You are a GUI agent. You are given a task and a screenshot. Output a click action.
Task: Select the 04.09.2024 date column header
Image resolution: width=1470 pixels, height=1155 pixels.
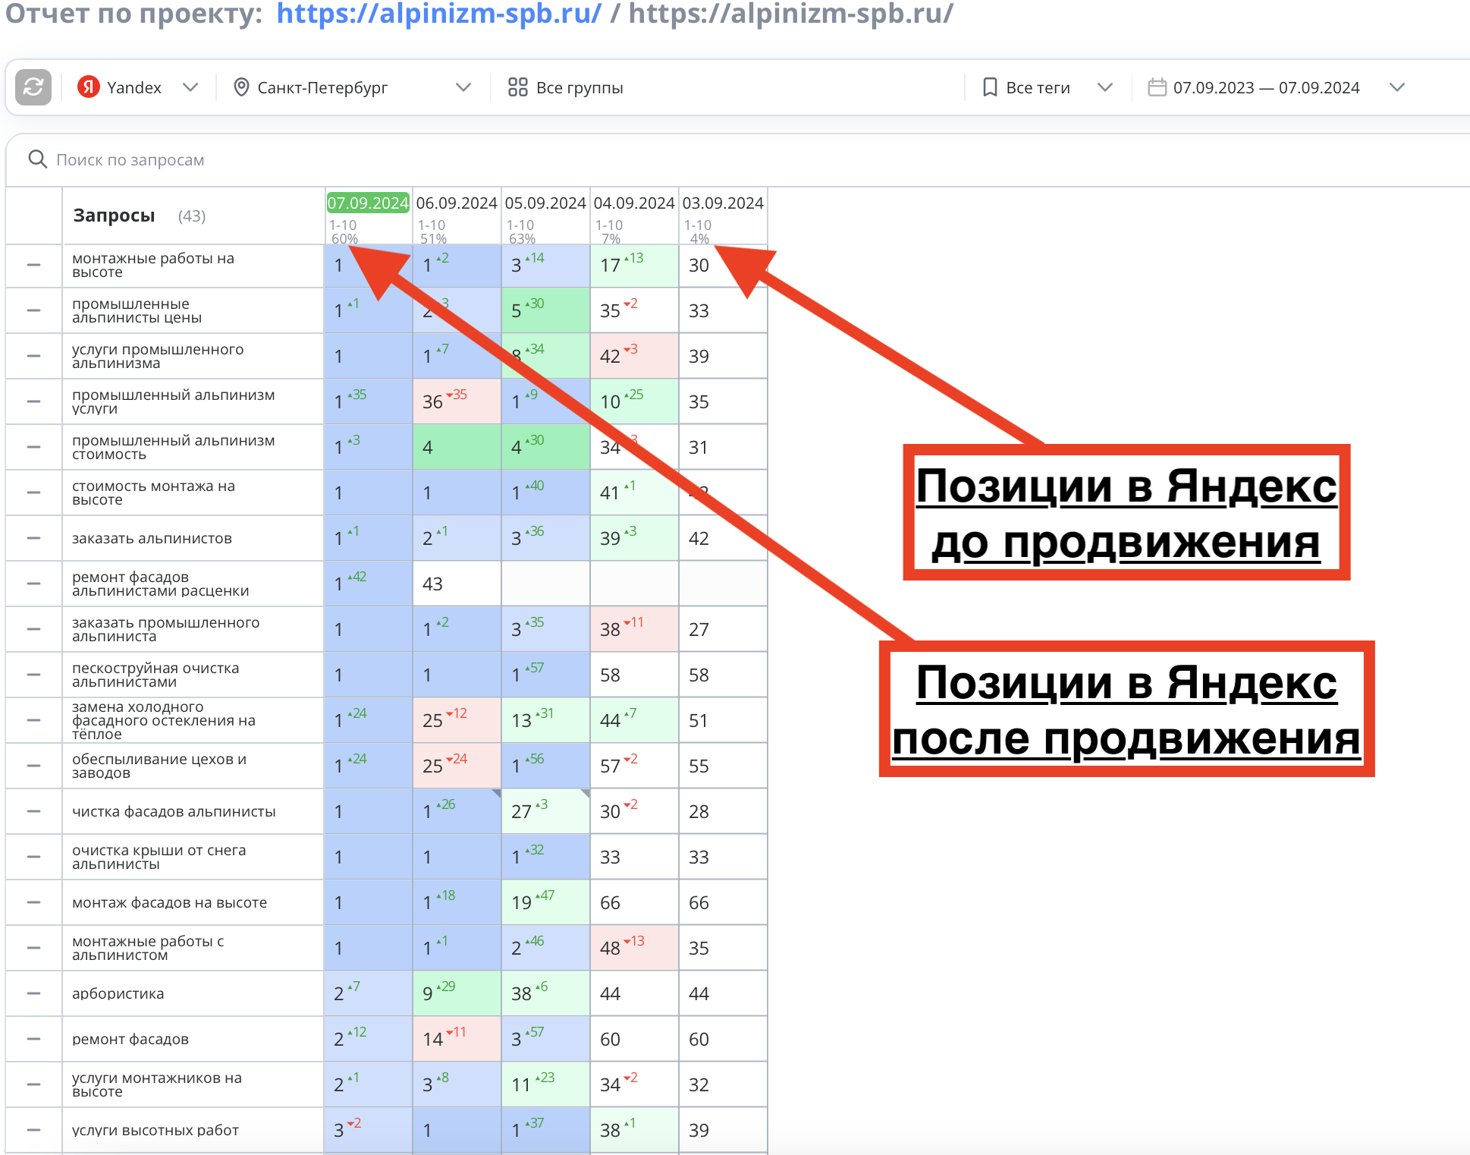(634, 203)
